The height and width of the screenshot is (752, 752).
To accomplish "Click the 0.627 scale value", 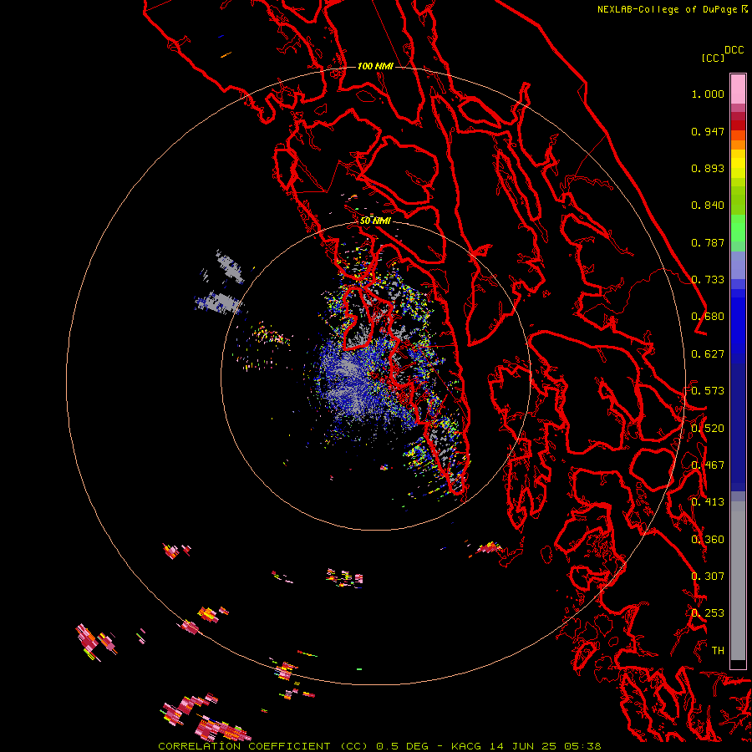I will pyautogui.click(x=708, y=354).
